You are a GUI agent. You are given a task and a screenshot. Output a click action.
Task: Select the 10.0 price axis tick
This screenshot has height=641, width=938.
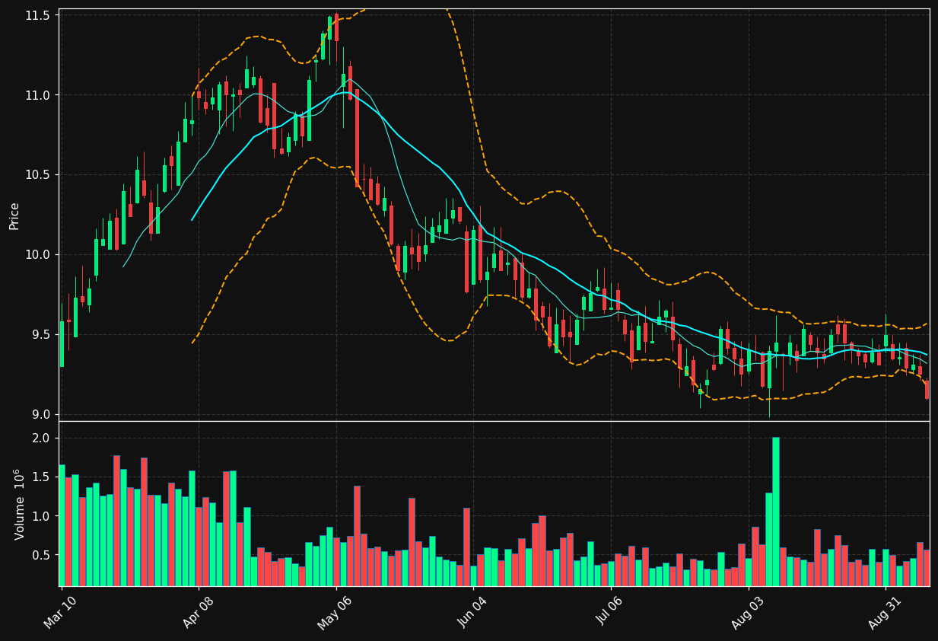pos(38,254)
